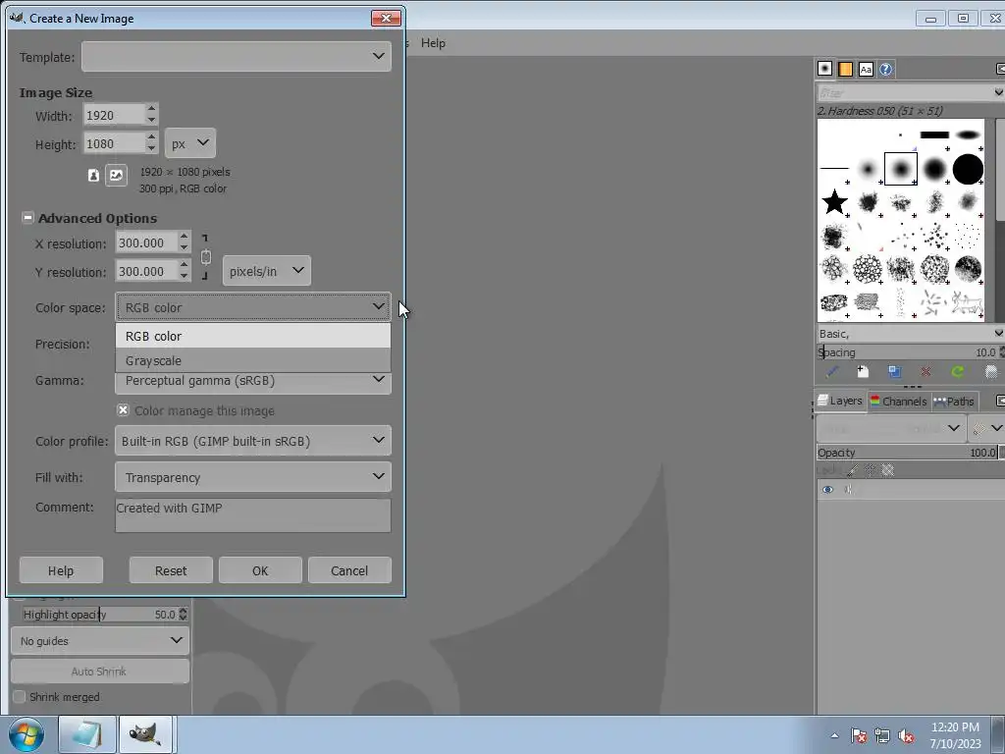The width and height of the screenshot is (1005, 754).
Task: Select the Hardness 050 brush thumbnail
Action: pos(901,169)
